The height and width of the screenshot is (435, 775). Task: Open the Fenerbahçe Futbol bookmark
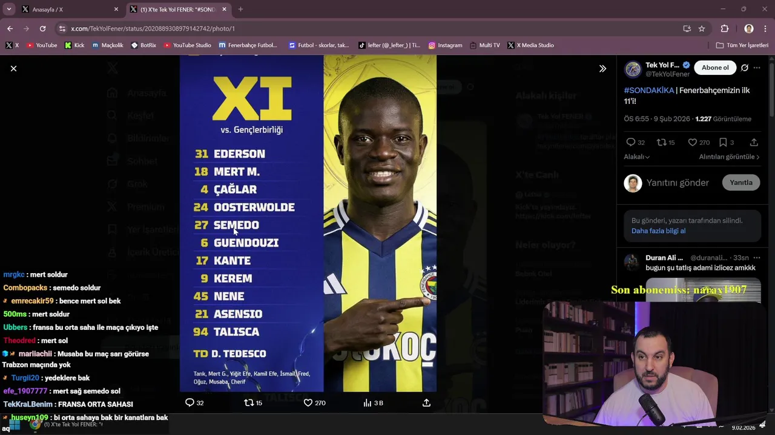(248, 45)
